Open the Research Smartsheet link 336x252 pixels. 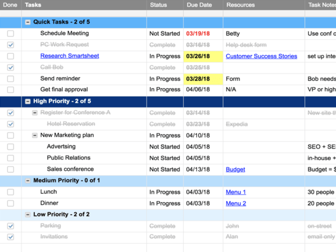click(x=70, y=56)
